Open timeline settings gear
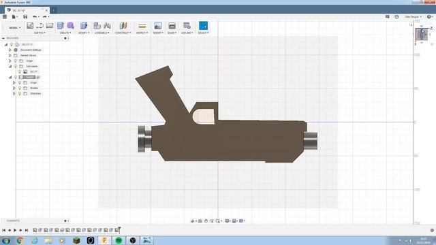Viewport: 436px width, 245px height. 432,230
